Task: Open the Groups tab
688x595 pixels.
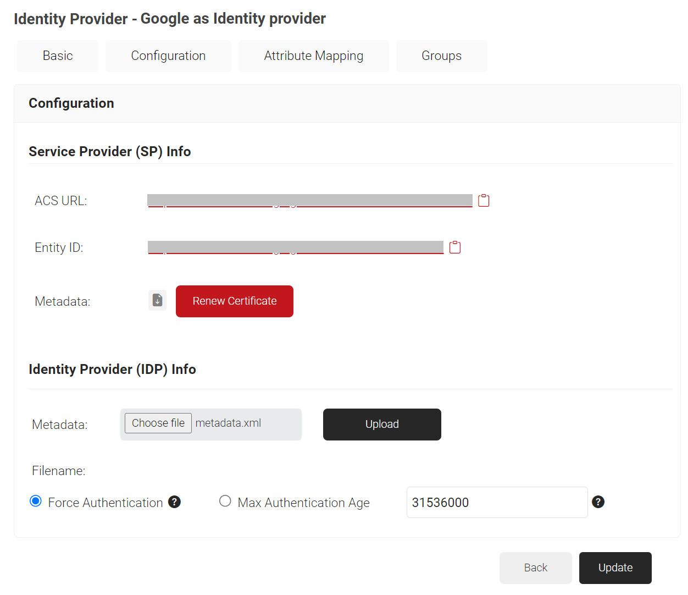Action: click(x=441, y=56)
